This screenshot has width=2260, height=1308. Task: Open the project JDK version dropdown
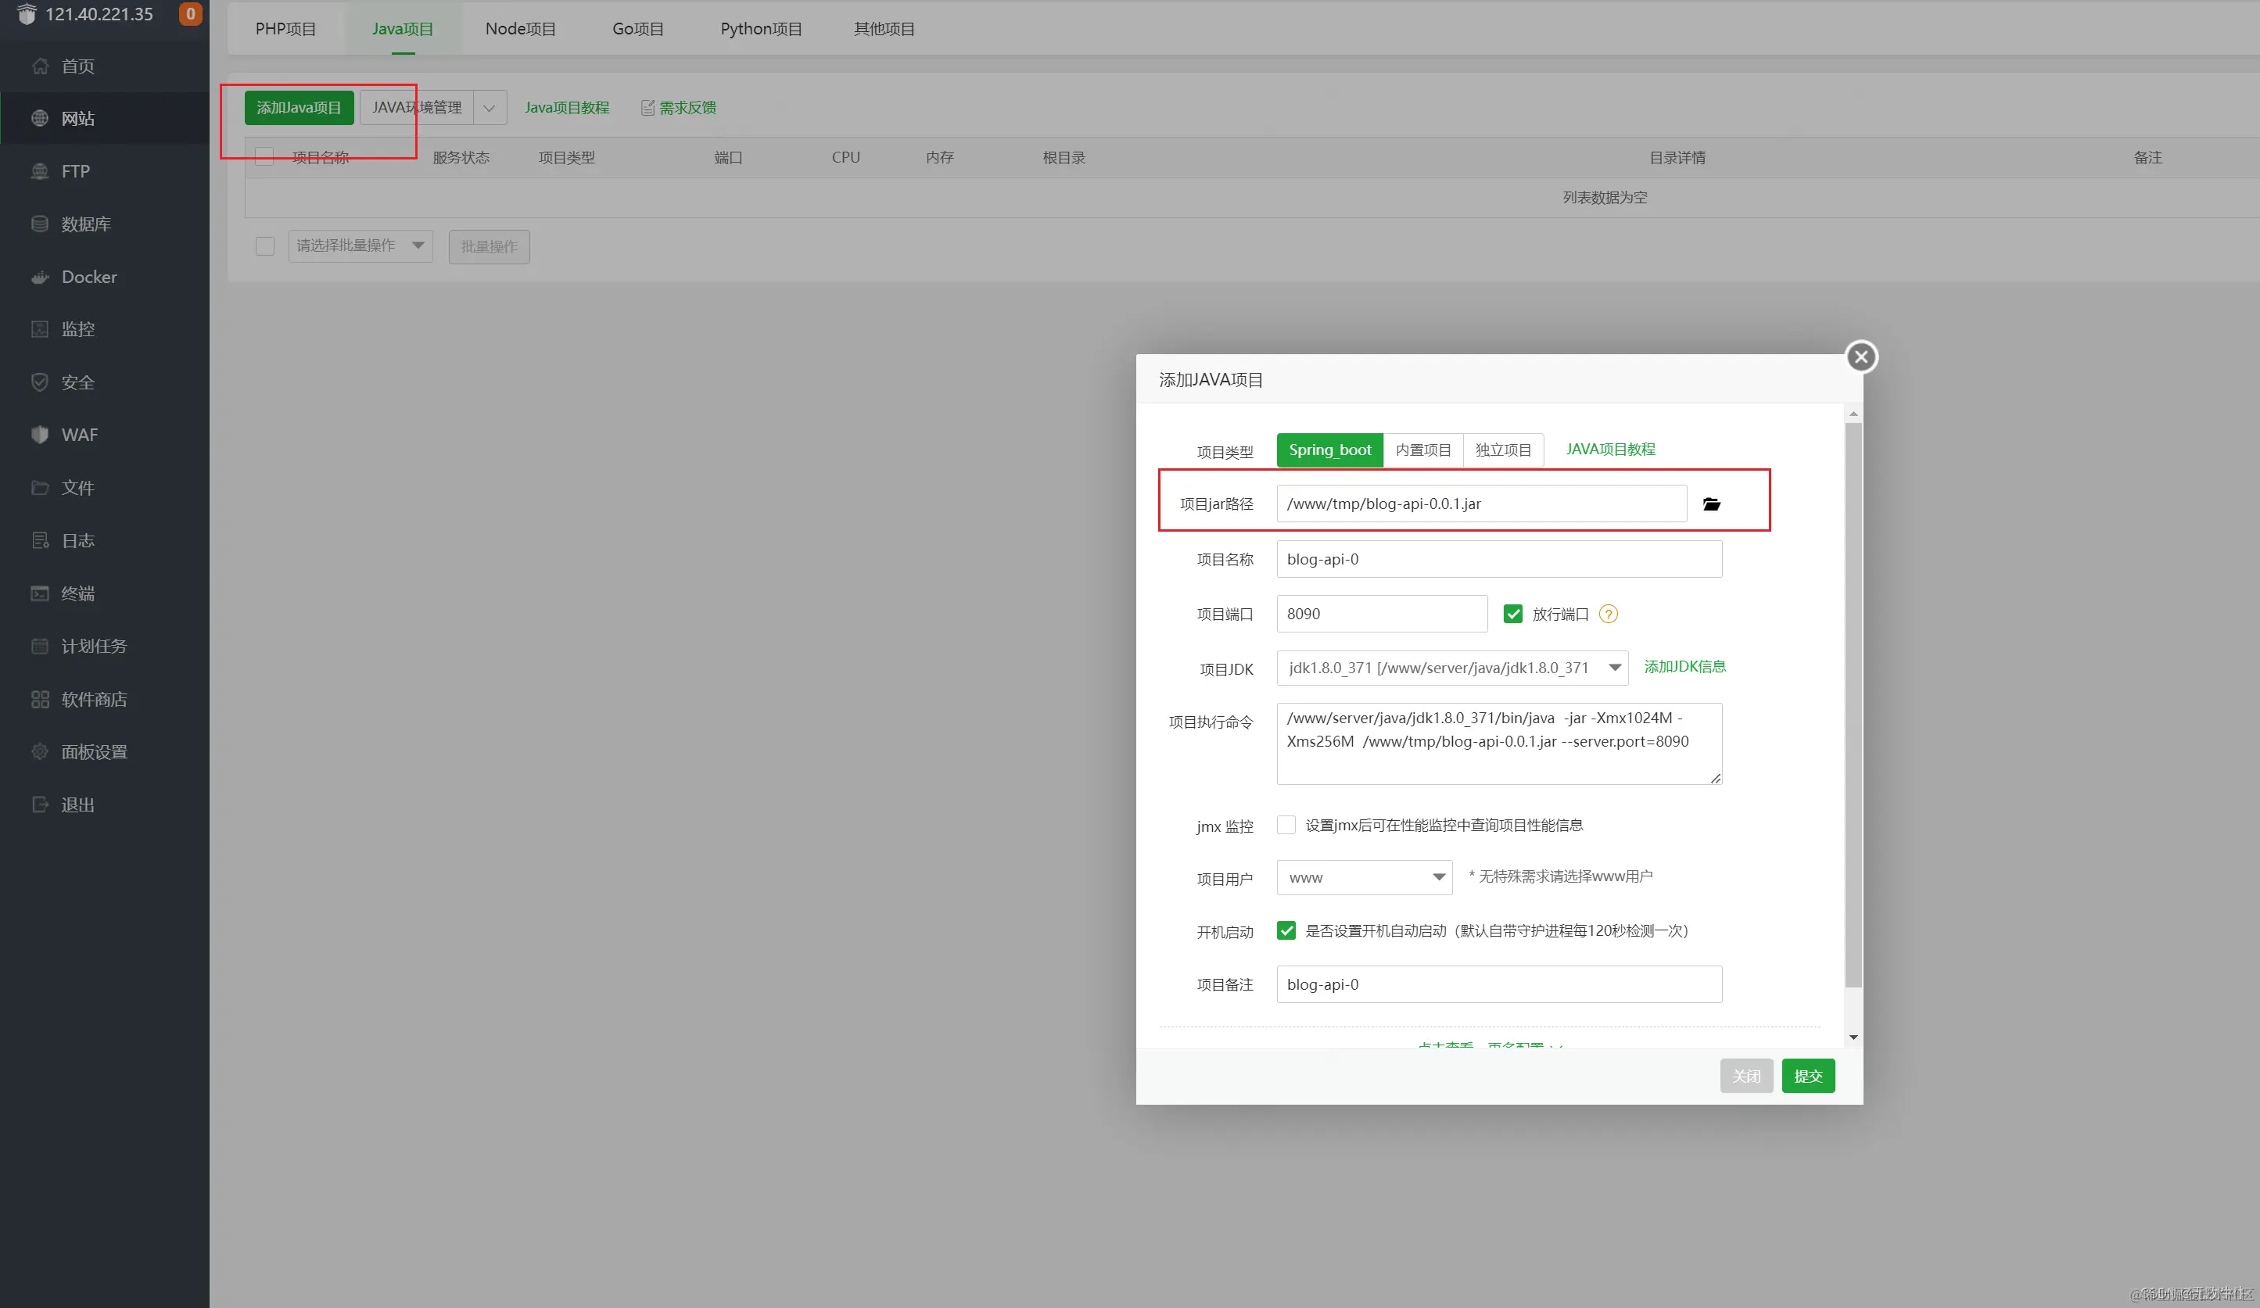point(1451,668)
